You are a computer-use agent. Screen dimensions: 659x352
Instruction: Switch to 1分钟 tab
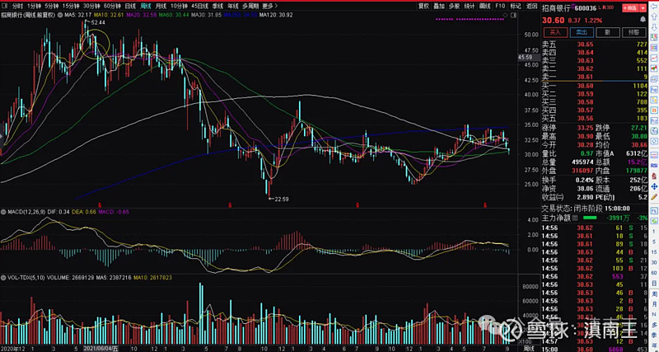tap(34, 7)
